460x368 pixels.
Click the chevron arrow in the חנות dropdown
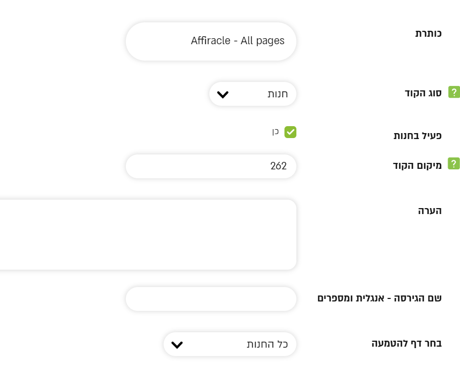pyautogui.click(x=223, y=94)
